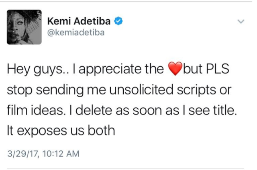Click the blue verified badge

(x=118, y=21)
